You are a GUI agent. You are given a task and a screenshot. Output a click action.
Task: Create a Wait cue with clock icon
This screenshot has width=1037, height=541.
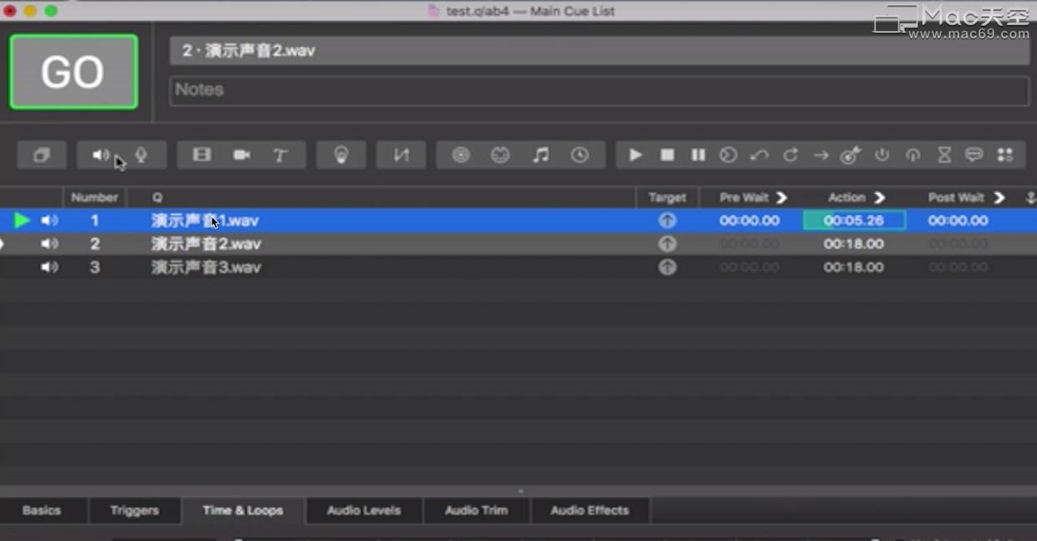(580, 155)
